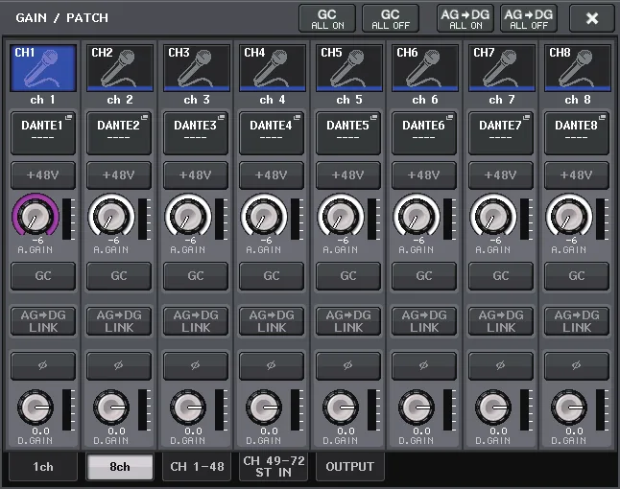Enable AG→DG LINK on channel 1
This screenshot has width=620, height=489.
43,321
